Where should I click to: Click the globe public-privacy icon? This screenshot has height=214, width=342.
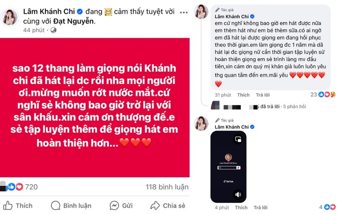(x=53, y=30)
